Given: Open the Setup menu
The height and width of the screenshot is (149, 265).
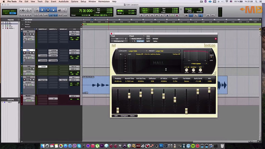Looking at the screenshot, I should 83,2.
